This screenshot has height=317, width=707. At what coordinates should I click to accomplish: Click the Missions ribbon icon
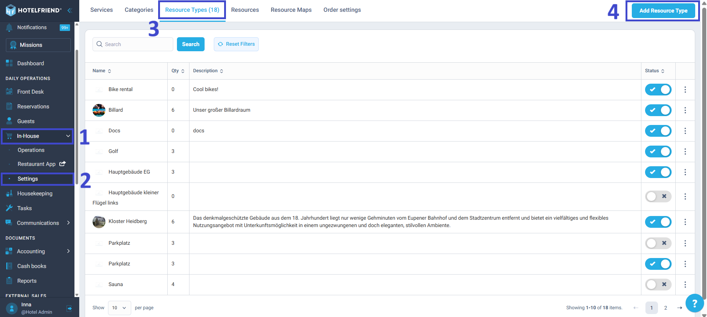click(x=13, y=45)
